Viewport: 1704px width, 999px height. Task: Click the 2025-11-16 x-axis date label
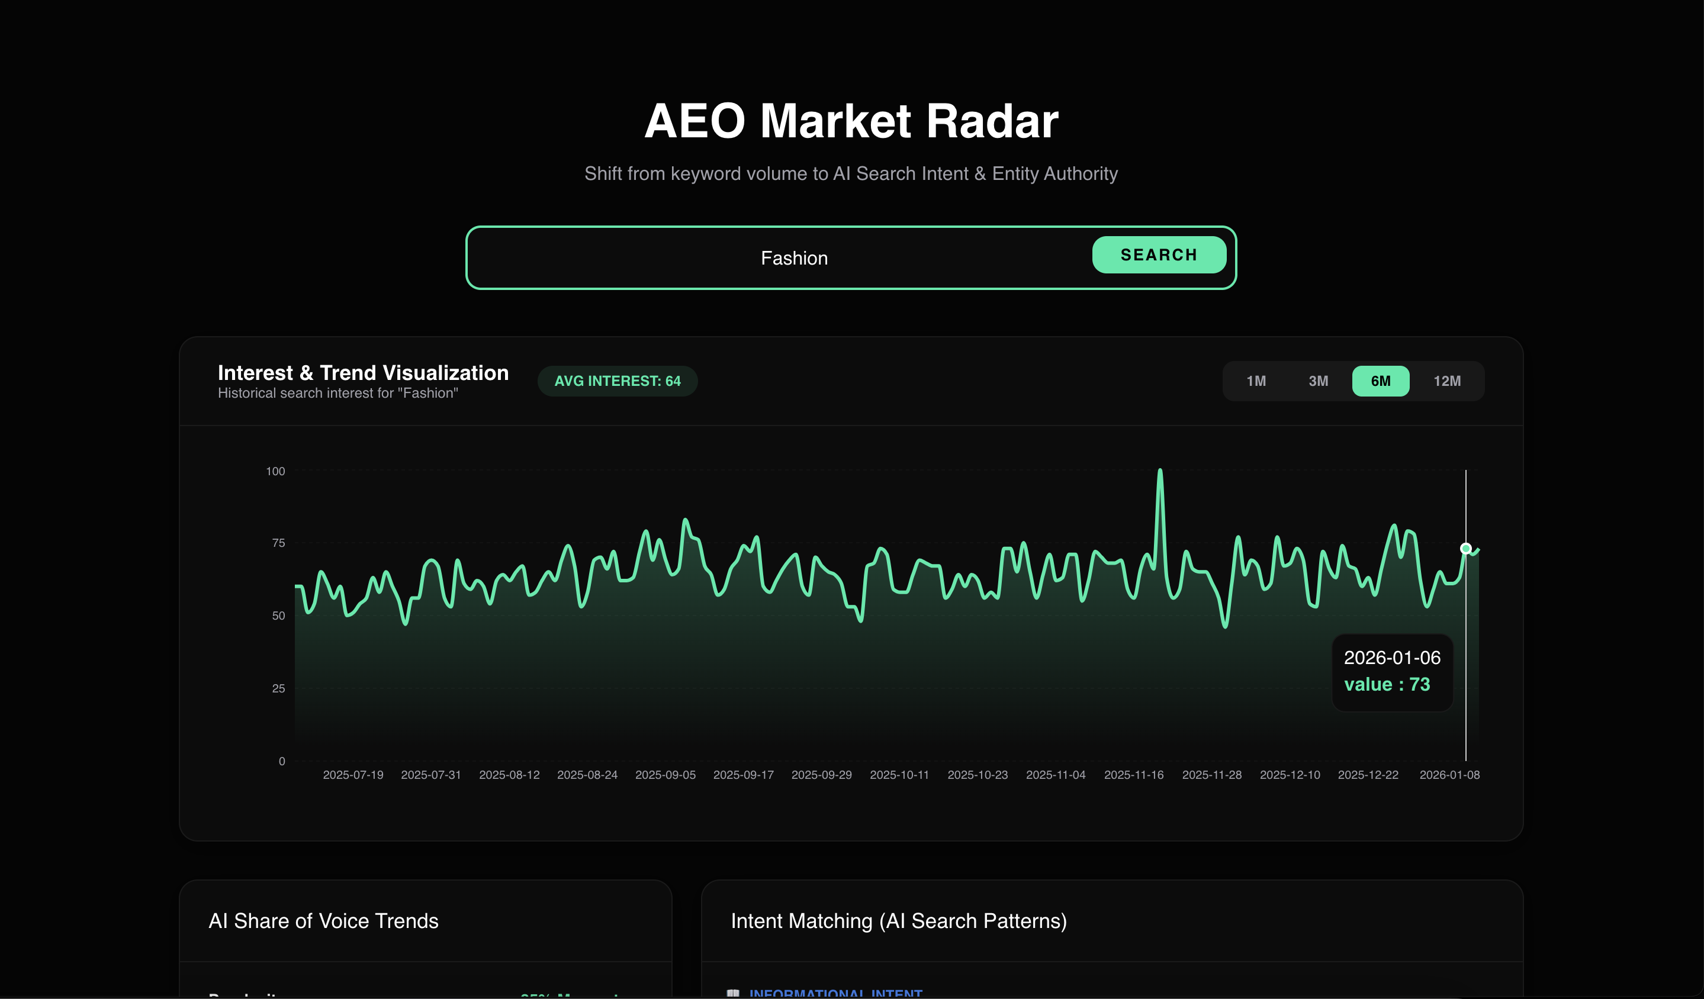point(1133,775)
